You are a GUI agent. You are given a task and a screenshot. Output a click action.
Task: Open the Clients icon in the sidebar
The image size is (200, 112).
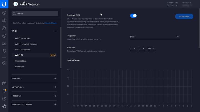click(x=4, y=44)
